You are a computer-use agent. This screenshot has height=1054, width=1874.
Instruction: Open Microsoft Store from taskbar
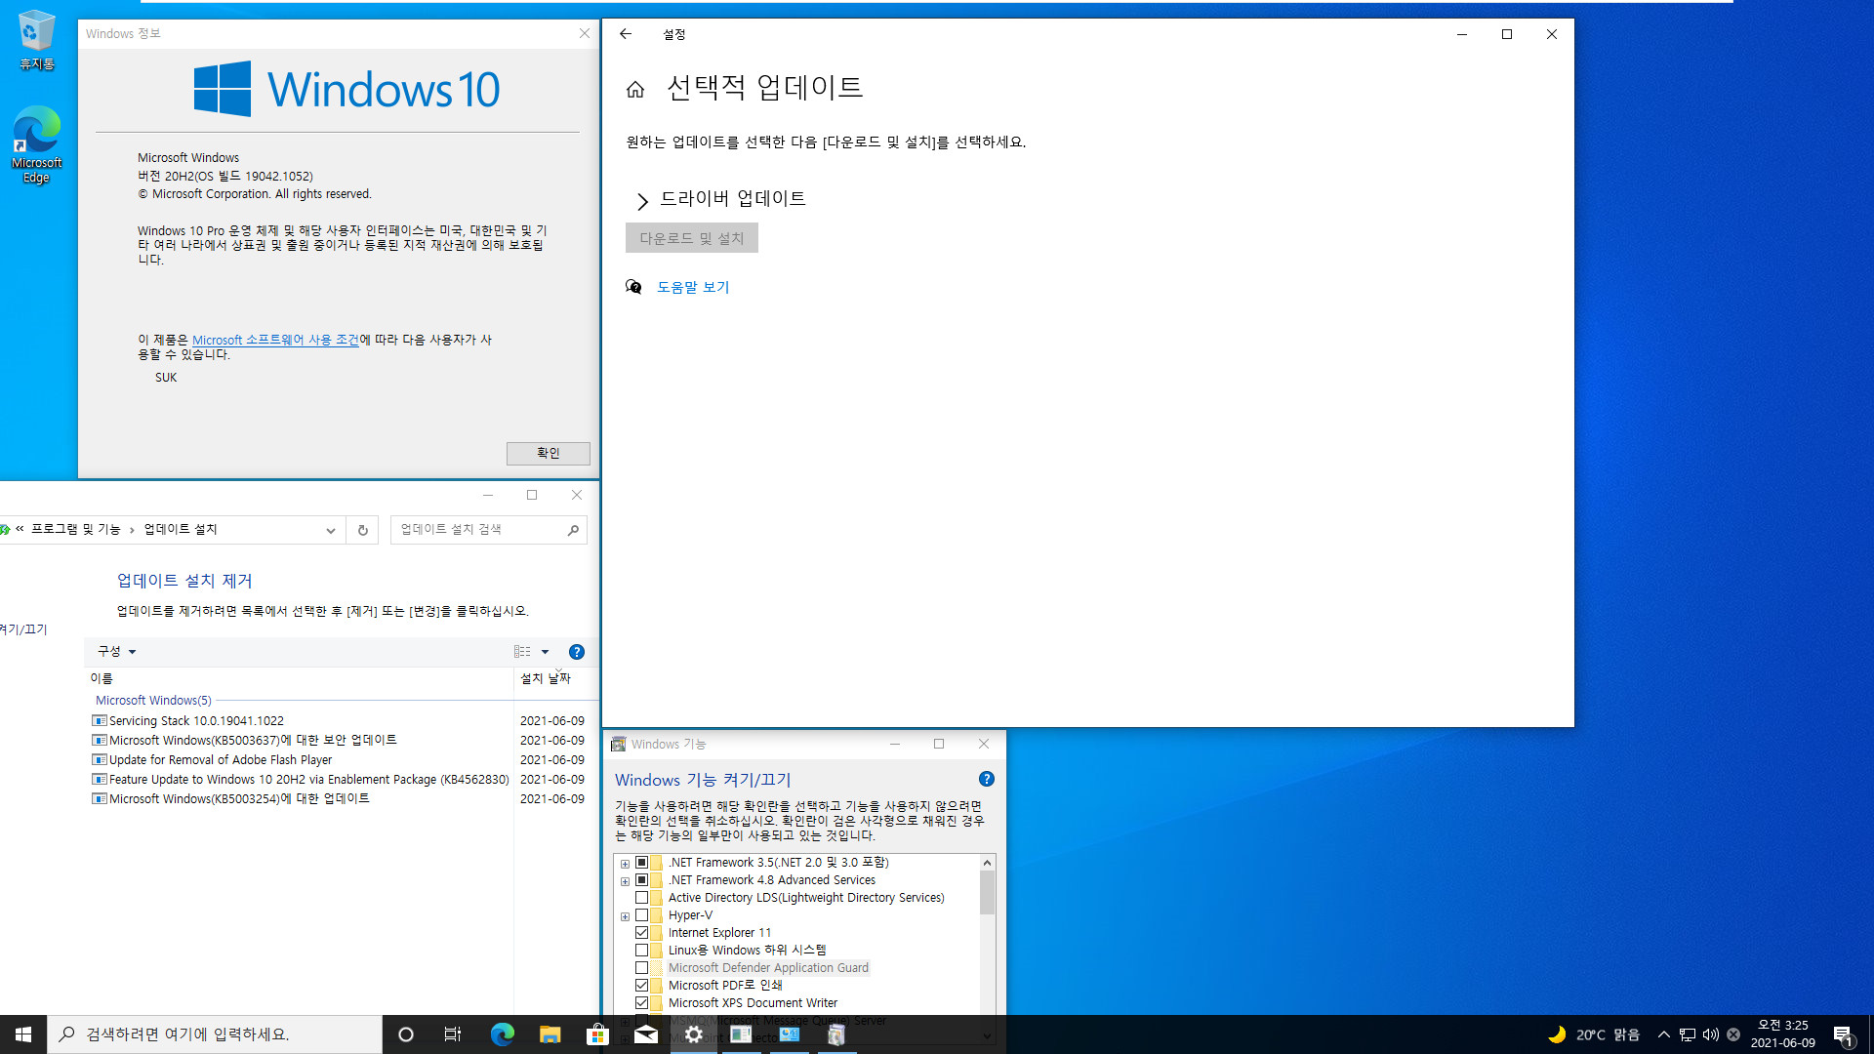click(x=597, y=1034)
